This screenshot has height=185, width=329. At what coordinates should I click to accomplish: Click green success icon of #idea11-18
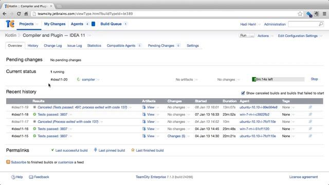(x=34, y=114)
